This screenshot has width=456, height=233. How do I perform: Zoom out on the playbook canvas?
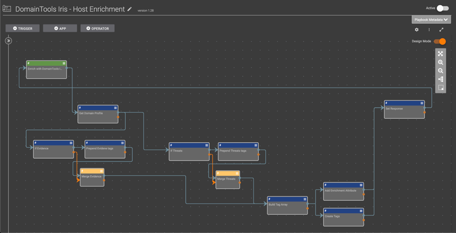[x=440, y=71]
